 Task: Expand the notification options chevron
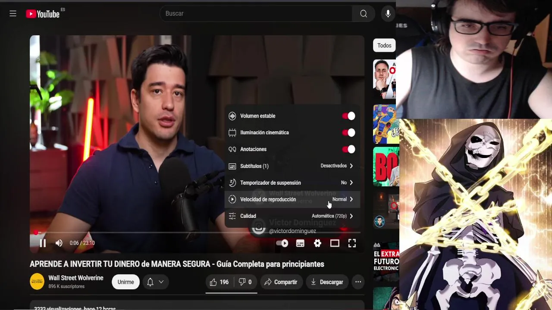[x=161, y=282]
